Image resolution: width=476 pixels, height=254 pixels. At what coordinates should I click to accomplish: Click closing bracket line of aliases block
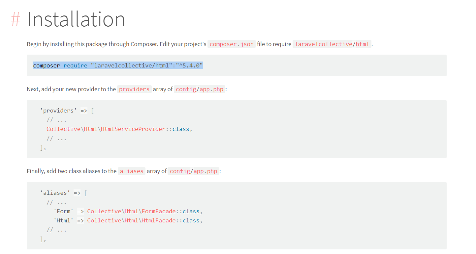[x=43, y=239]
